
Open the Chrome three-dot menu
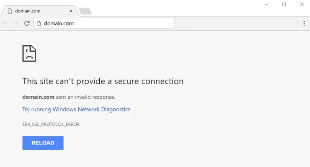(x=304, y=23)
